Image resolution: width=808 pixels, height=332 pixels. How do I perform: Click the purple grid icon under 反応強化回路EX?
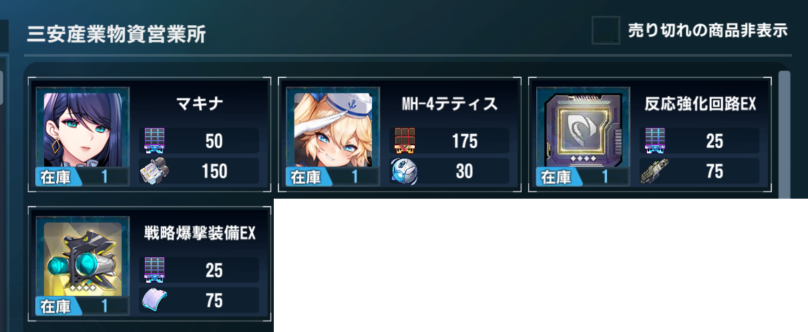pyautogui.click(x=655, y=141)
